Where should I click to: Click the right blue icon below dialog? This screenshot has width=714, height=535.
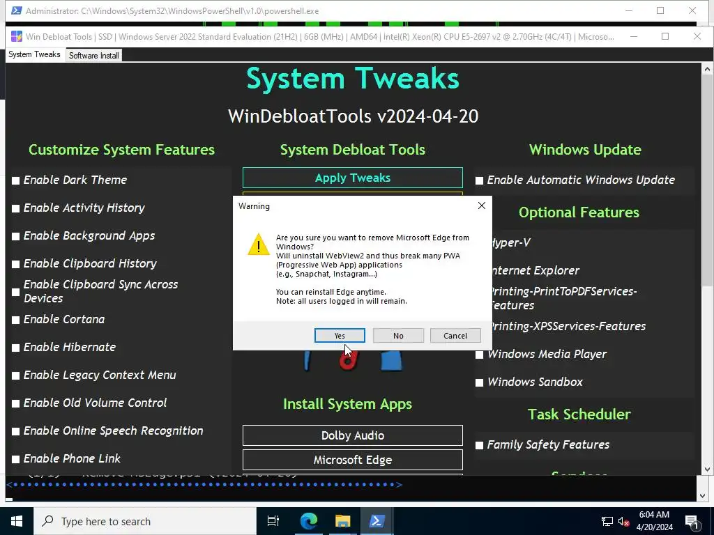[x=391, y=361]
